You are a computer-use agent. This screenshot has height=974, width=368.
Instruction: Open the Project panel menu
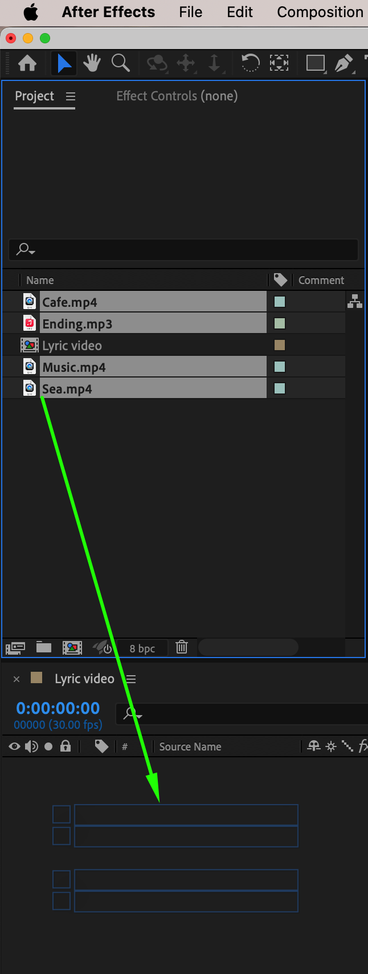coord(71,96)
